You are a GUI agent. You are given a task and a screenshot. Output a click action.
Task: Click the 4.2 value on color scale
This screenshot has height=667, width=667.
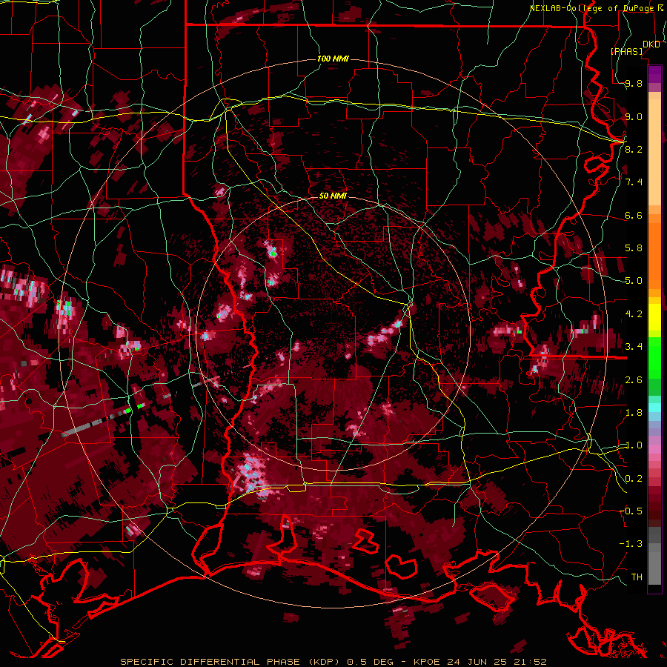[x=634, y=314]
